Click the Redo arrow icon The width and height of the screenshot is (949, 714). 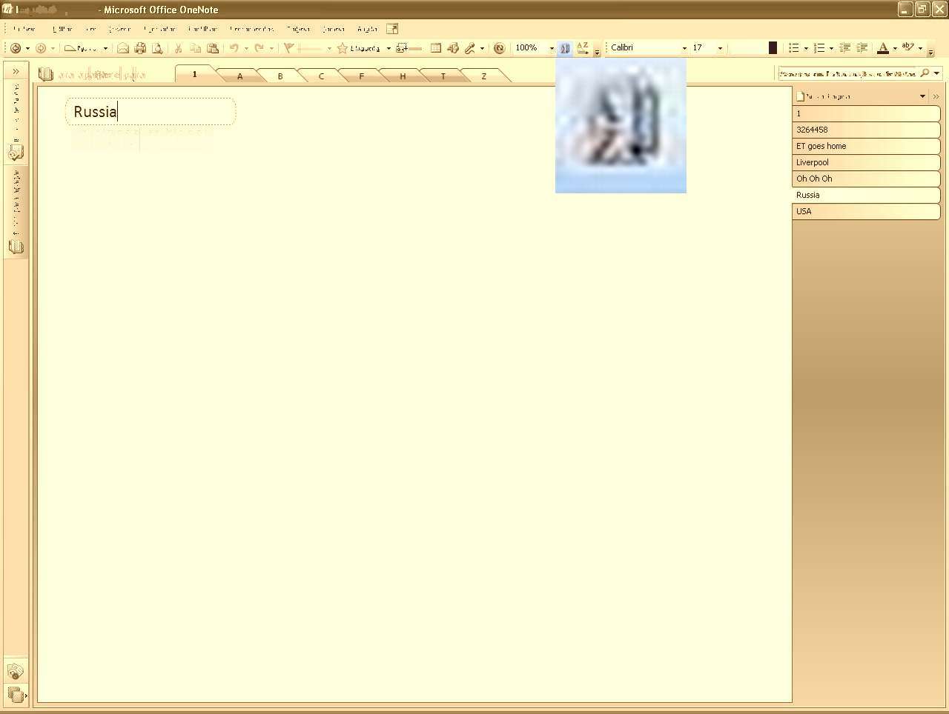click(259, 48)
